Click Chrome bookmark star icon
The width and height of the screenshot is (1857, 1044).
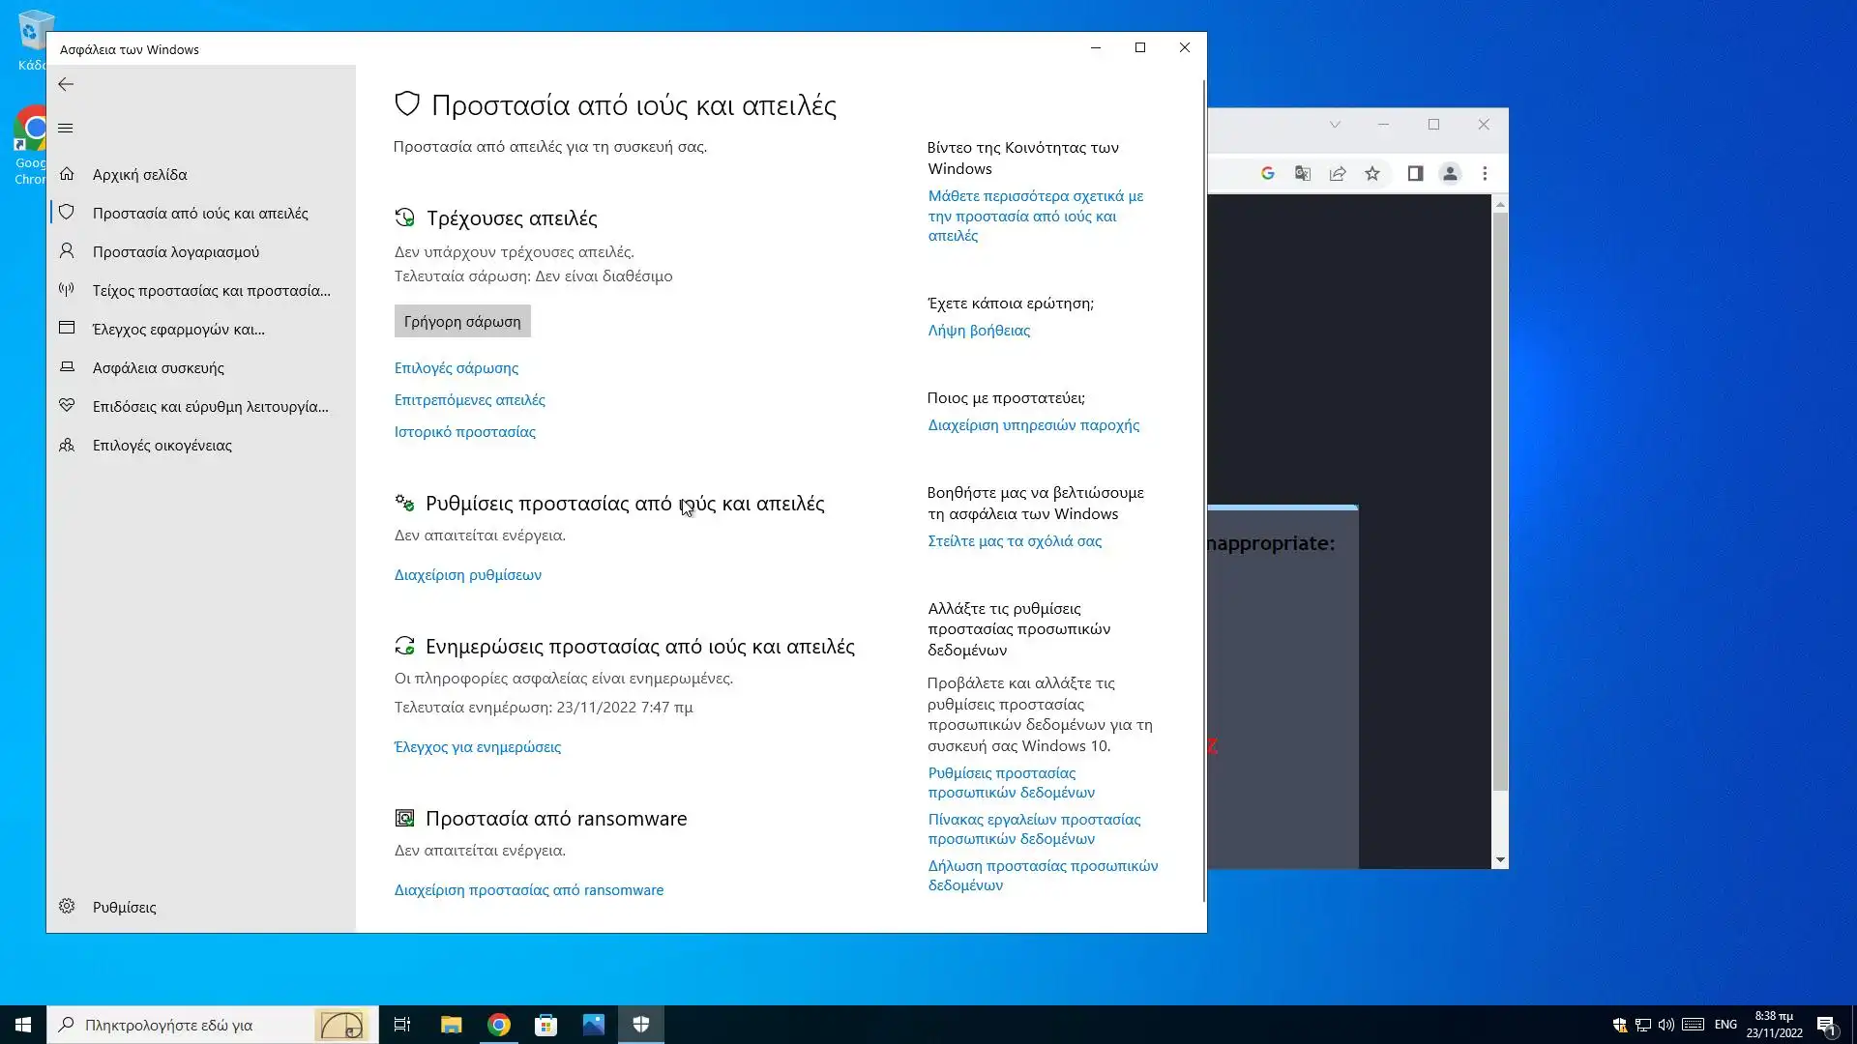pyautogui.click(x=1371, y=174)
